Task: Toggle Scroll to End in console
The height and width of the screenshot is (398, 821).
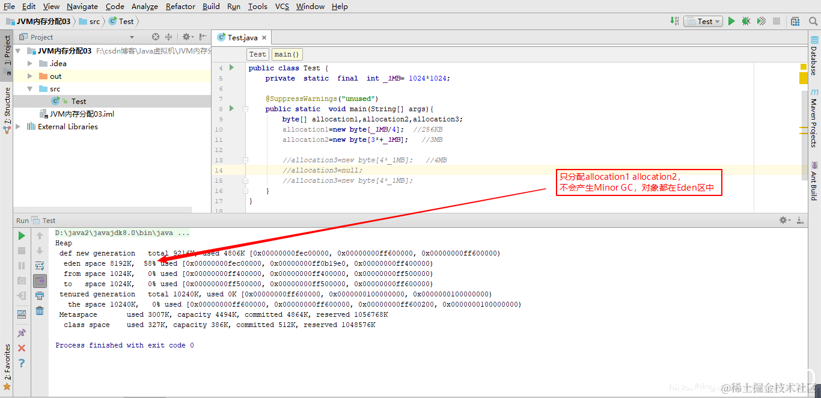Action: click(40, 281)
